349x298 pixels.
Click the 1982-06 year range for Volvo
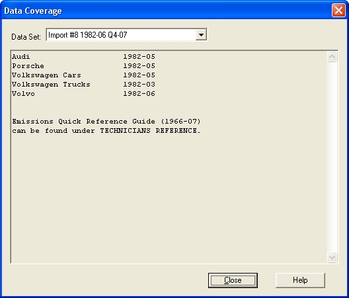coord(139,94)
